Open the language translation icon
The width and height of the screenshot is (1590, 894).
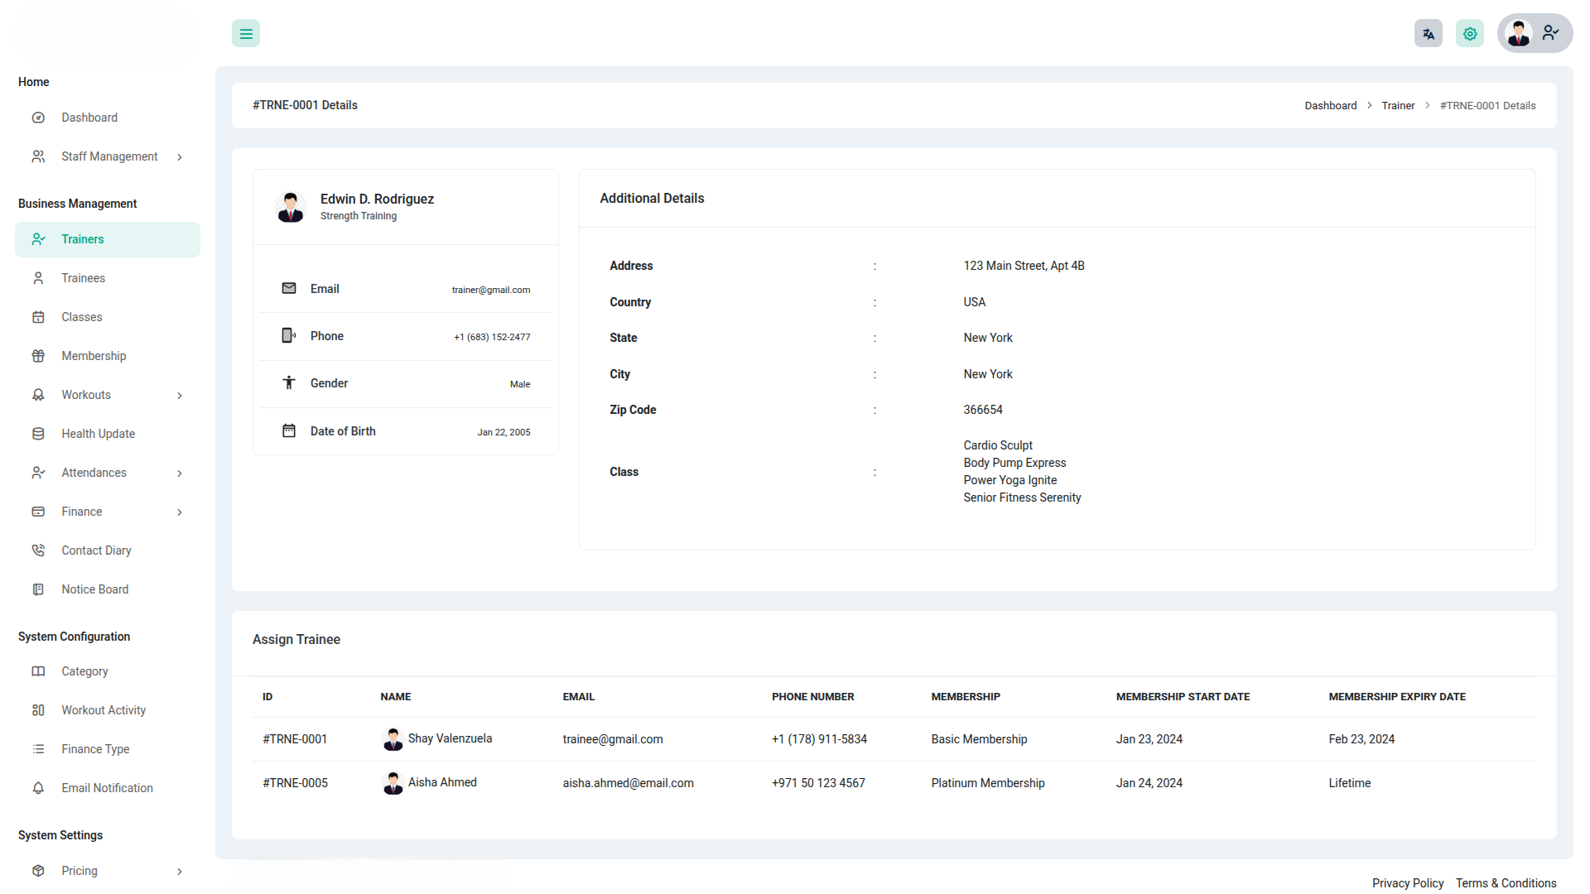click(x=1428, y=34)
